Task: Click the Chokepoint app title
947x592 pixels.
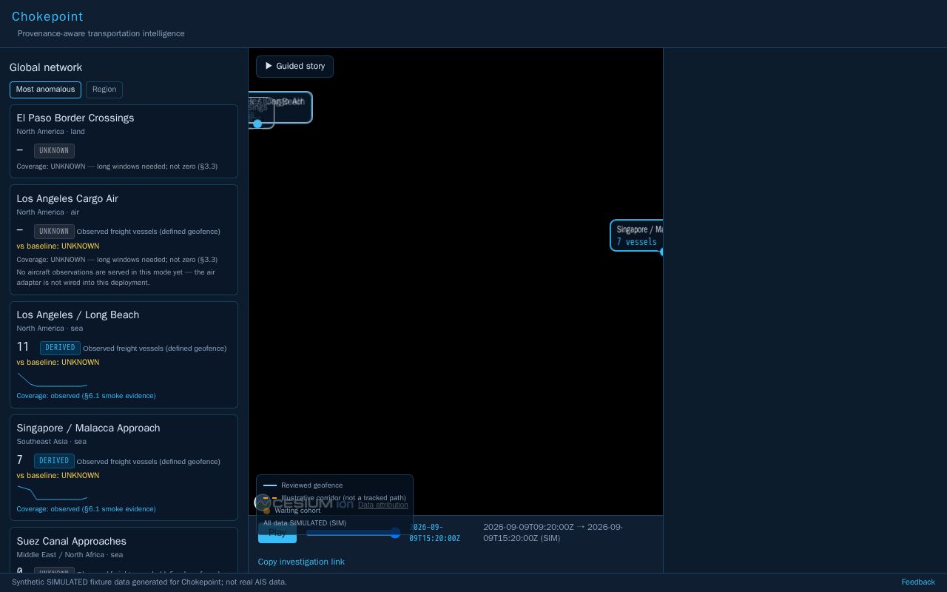Action: coord(47,17)
